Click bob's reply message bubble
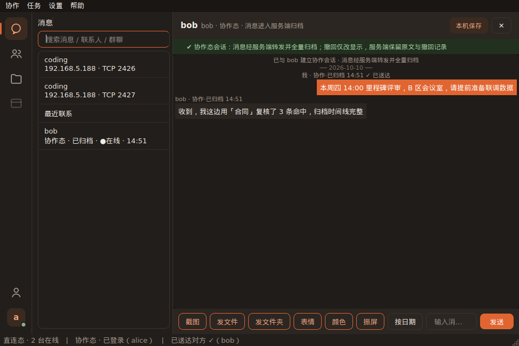519x346 pixels. pyautogui.click(x=270, y=111)
